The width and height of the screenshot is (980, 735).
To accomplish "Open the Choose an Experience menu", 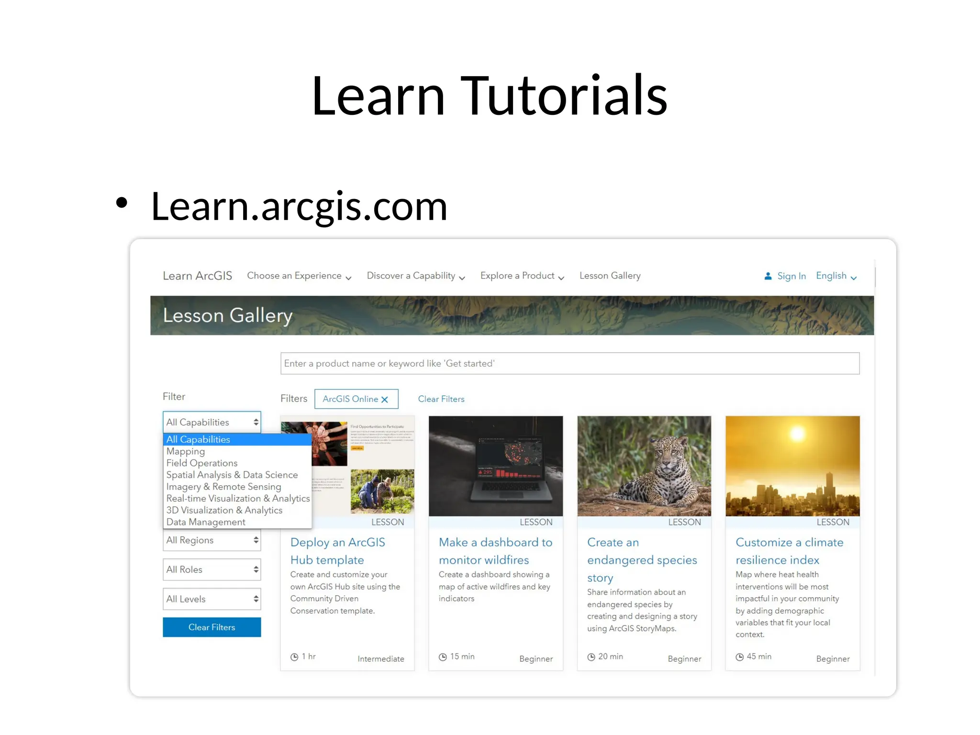I will point(299,276).
